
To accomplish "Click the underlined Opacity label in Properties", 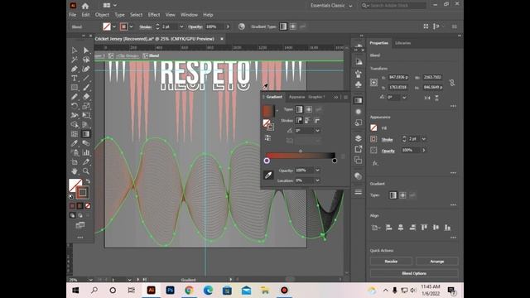I will point(388,151).
